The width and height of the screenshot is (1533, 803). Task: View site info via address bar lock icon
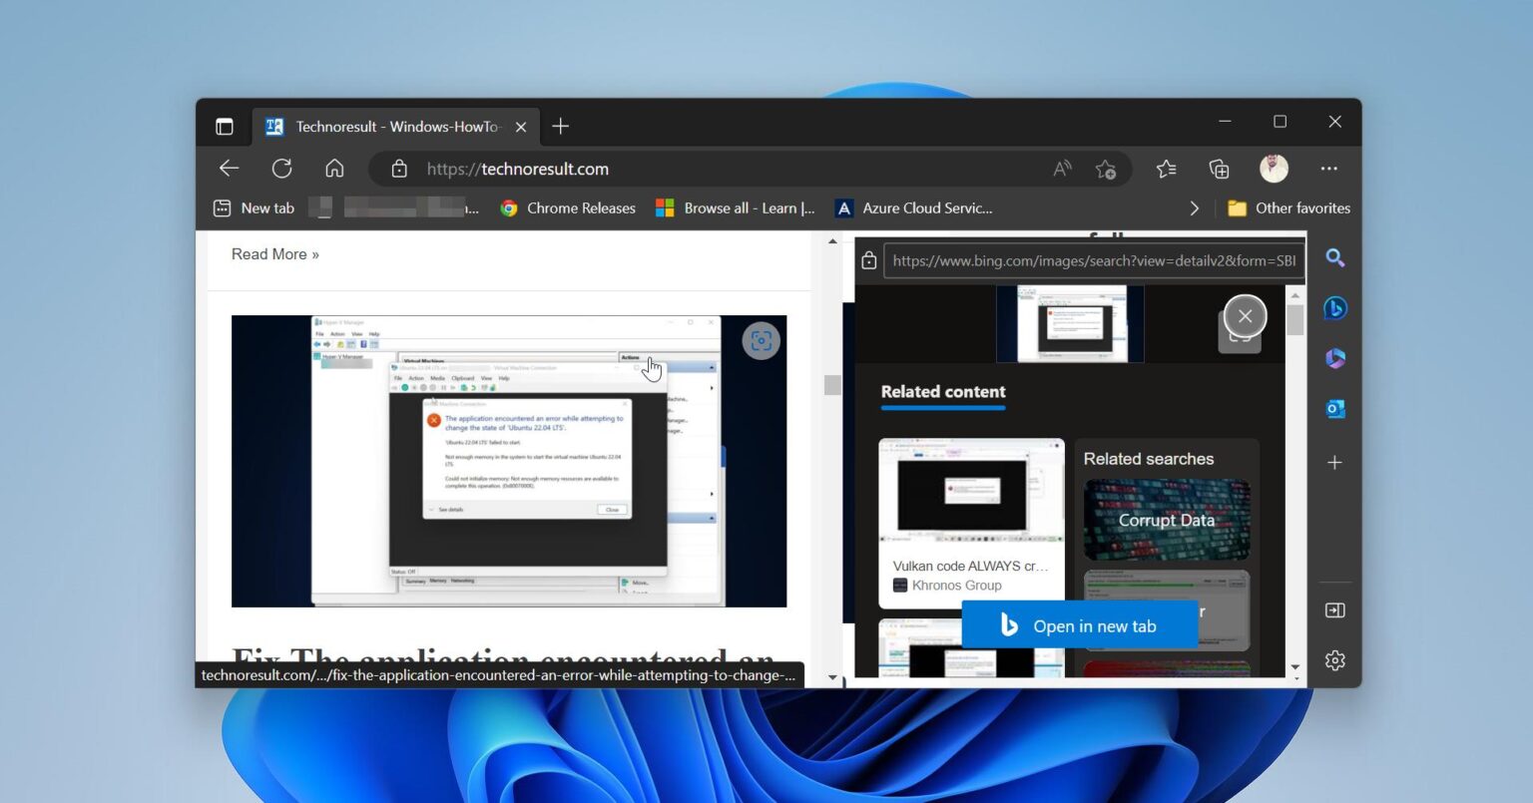399,169
